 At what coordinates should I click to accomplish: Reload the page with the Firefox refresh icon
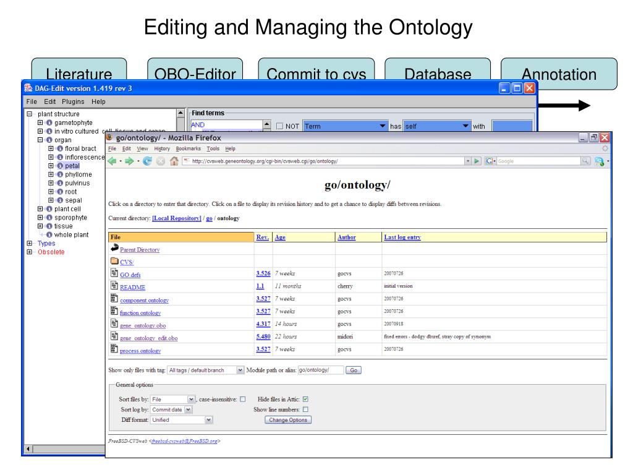pyautogui.click(x=147, y=161)
